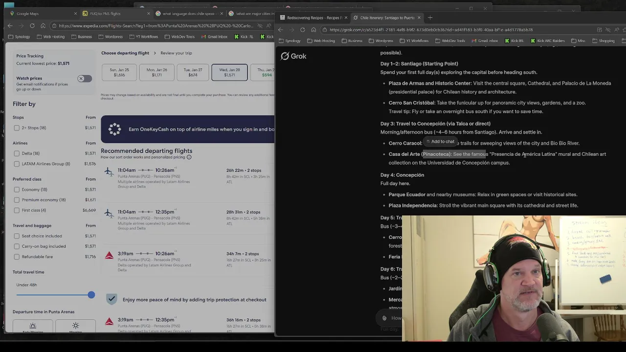
Task: Click the Grok logo
Action: [x=293, y=56]
